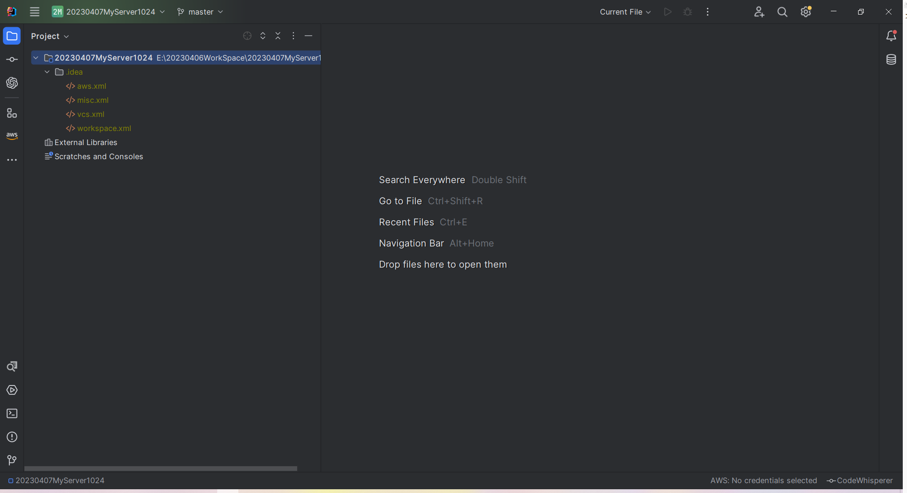Collapse the .idea folder
Viewport: 907px width, 493px height.
coord(47,72)
